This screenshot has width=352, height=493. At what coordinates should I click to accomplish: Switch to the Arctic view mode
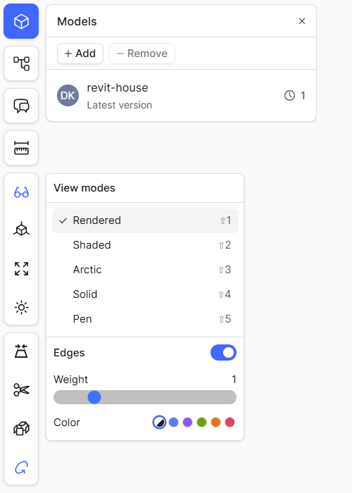click(145, 270)
